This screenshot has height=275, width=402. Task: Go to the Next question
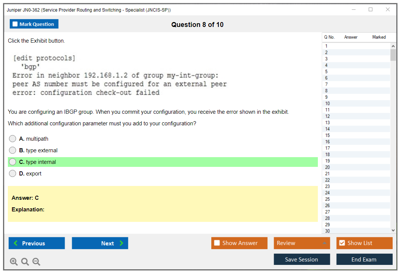[x=100, y=243]
